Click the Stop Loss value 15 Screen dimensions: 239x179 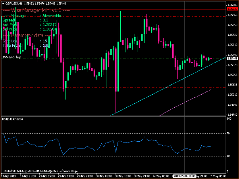[45, 41]
